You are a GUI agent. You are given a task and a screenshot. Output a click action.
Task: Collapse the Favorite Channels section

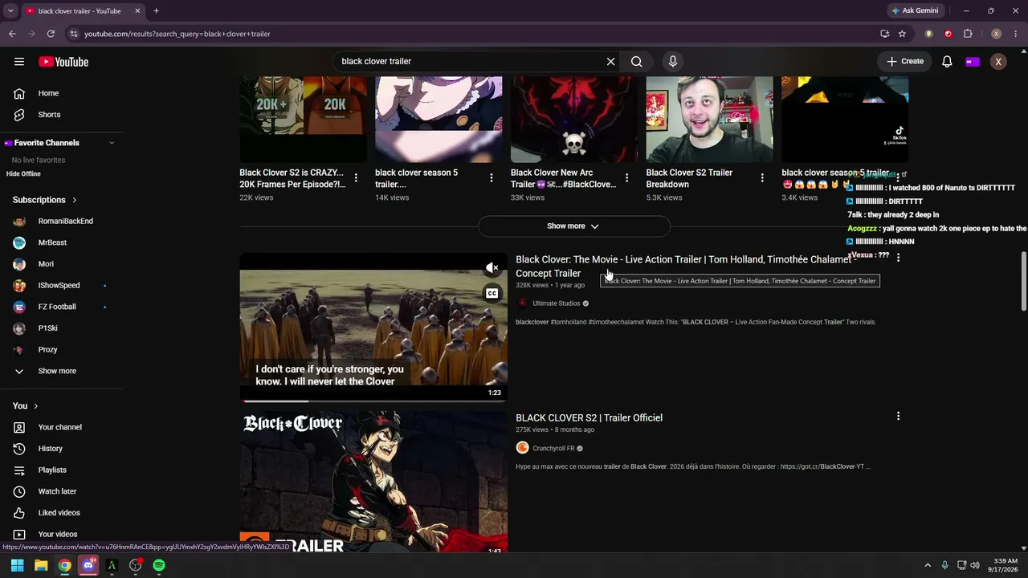point(112,143)
